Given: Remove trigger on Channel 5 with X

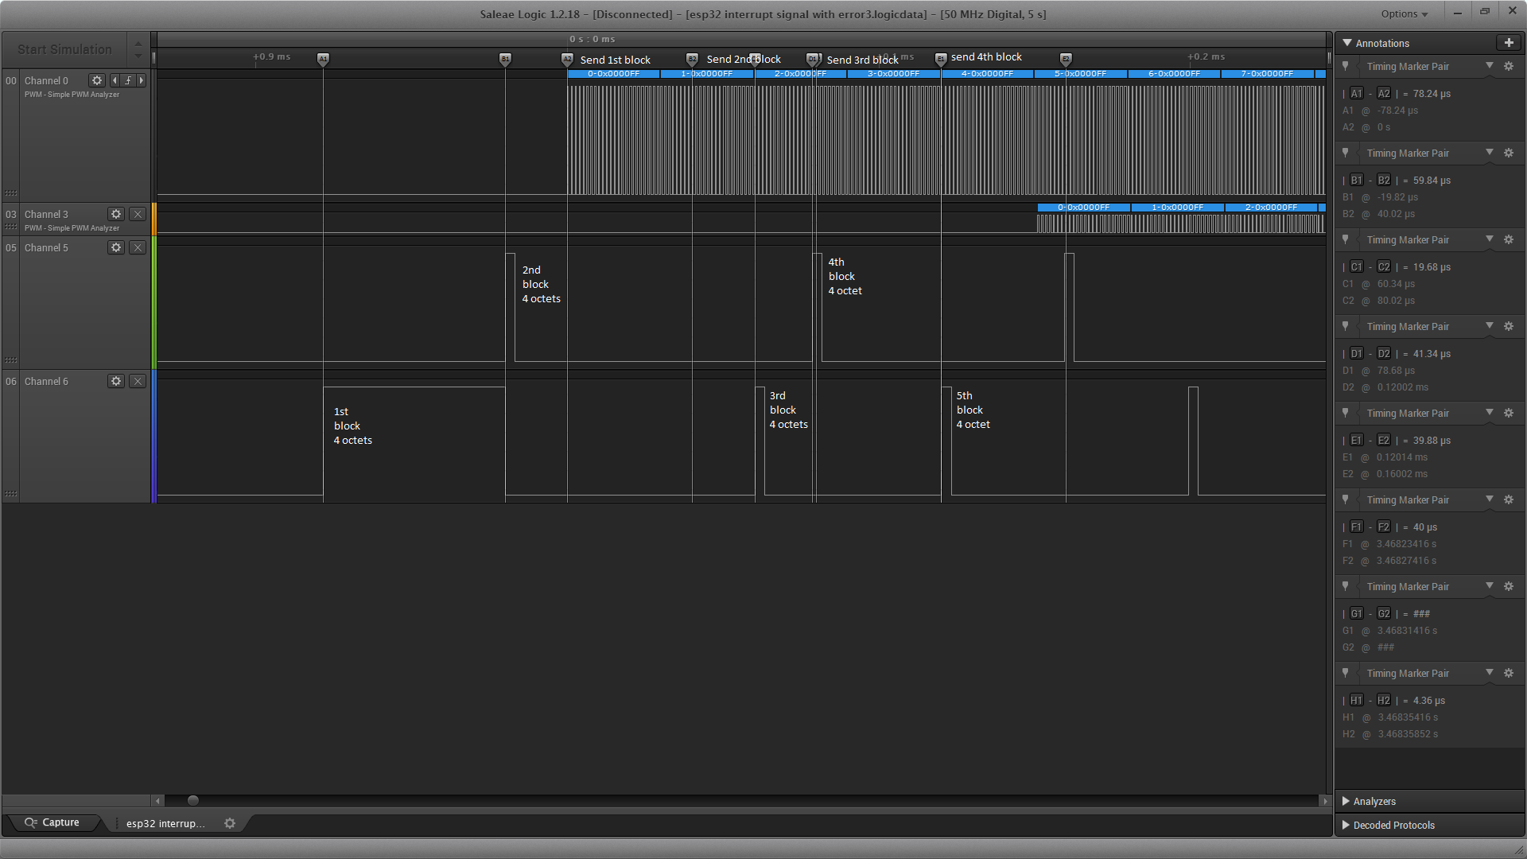Looking at the screenshot, I should coord(138,247).
